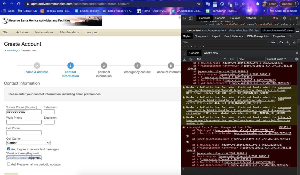Image resolution: width=300 pixels, height=175 pixels.
Task: Open the Activities navigation tab
Action: (x=22, y=32)
